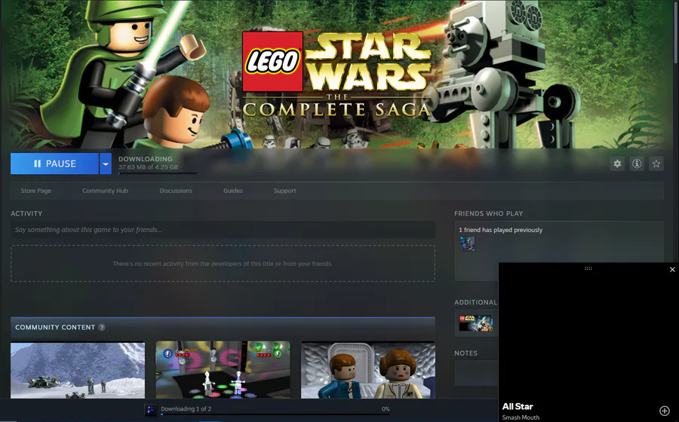
Task: Add game to favorites star icon
Action: pyautogui.click(x=656, y=164)
